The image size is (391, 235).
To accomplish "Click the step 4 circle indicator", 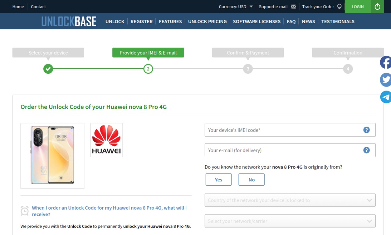I will pos(348,69).
